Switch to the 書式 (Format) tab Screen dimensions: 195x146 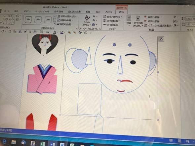click(122, 12)
